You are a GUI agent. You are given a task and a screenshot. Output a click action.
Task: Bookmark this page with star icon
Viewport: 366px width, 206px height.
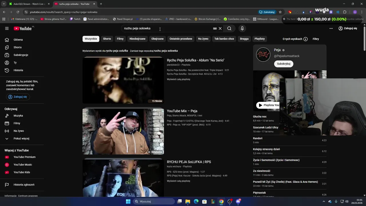point(280,12)
